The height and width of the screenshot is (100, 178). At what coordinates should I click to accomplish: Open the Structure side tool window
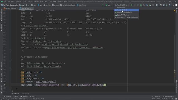pyautogui.click(x=1, y=89)
